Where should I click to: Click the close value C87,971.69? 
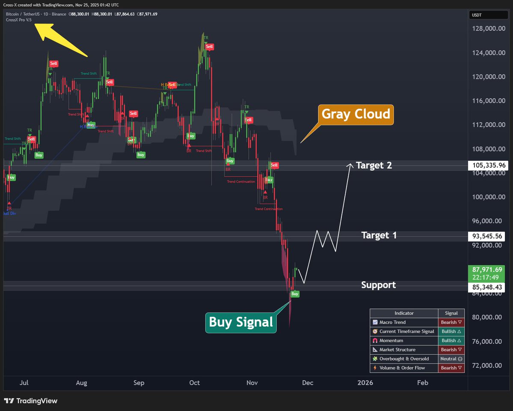pos(147,14)
